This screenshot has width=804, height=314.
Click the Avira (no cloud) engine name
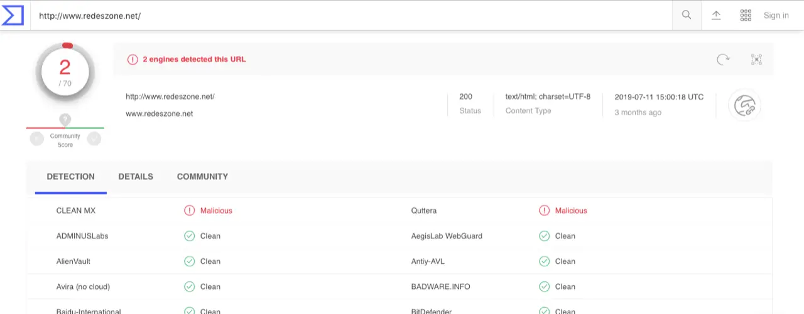point(83,286)
